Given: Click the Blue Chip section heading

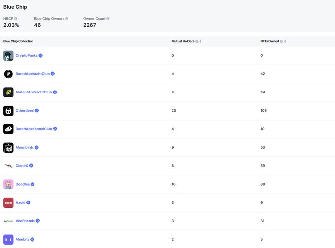Looking at the screenshot, I should [15, 7].
